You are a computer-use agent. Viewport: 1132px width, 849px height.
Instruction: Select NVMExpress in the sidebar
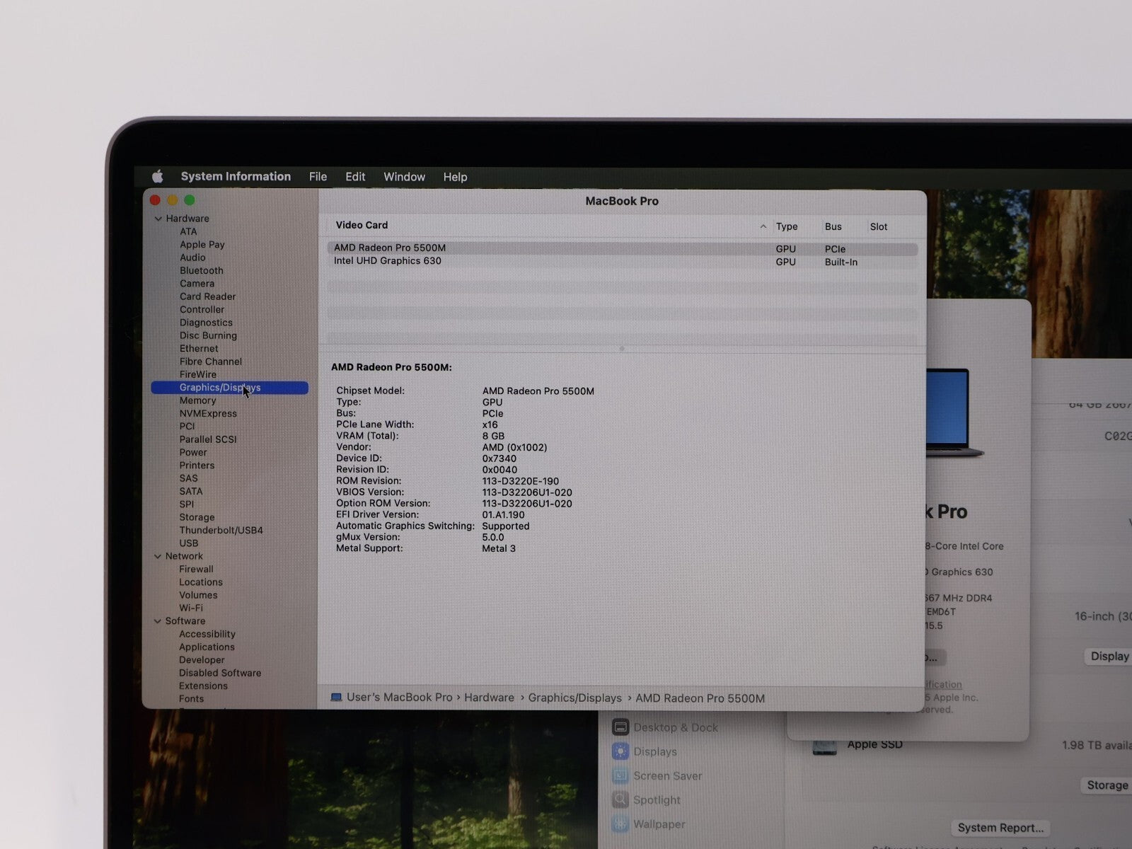208,413
